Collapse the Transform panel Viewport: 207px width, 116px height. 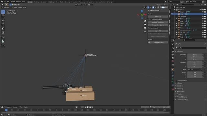180,51
